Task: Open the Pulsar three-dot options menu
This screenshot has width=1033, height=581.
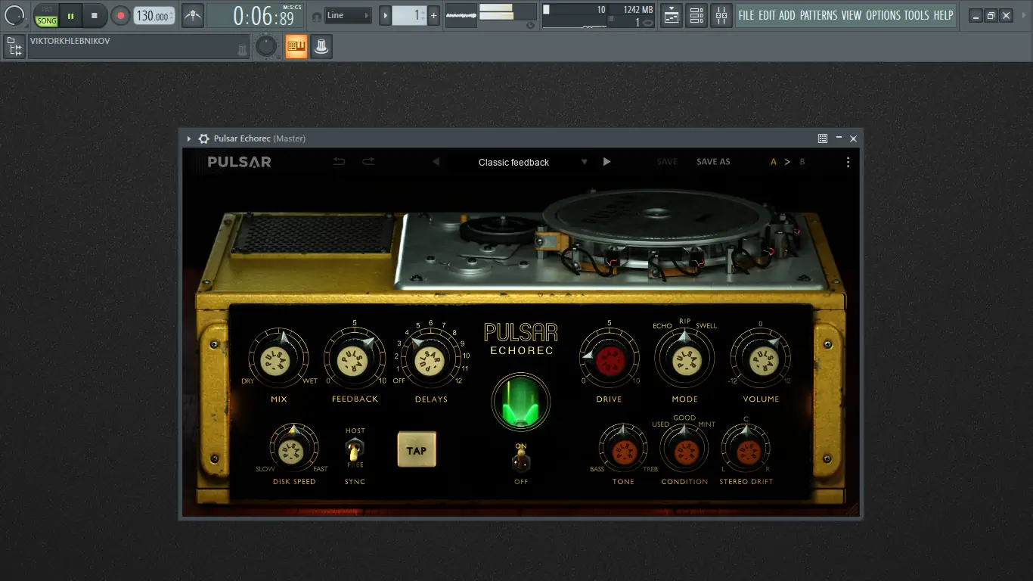Action: point(848,162)
